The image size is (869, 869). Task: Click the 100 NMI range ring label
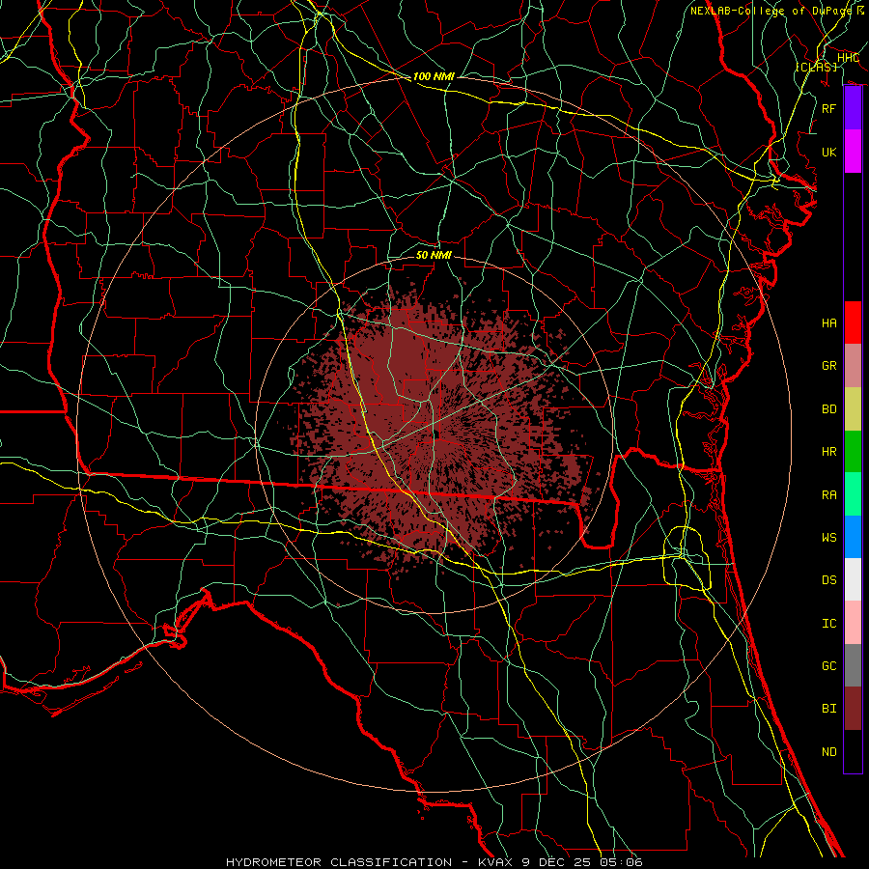pos(434,76)
